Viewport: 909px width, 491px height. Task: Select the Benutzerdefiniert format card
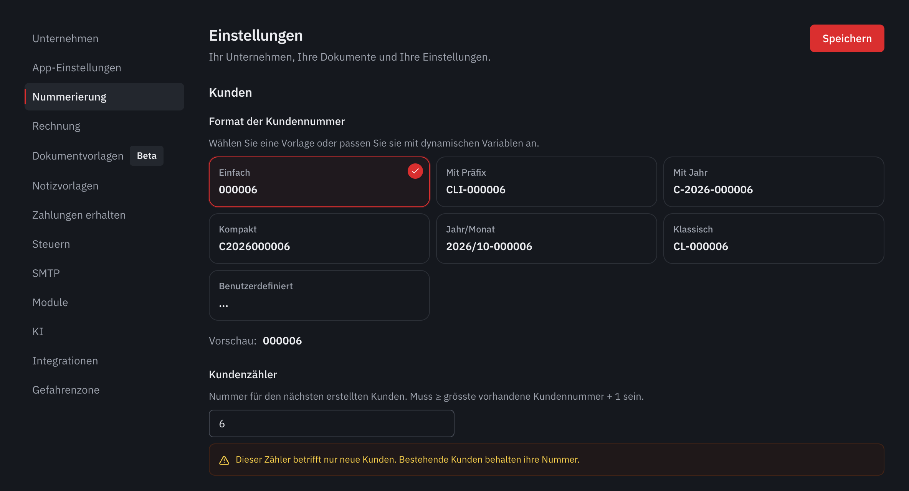coord(319,295)
